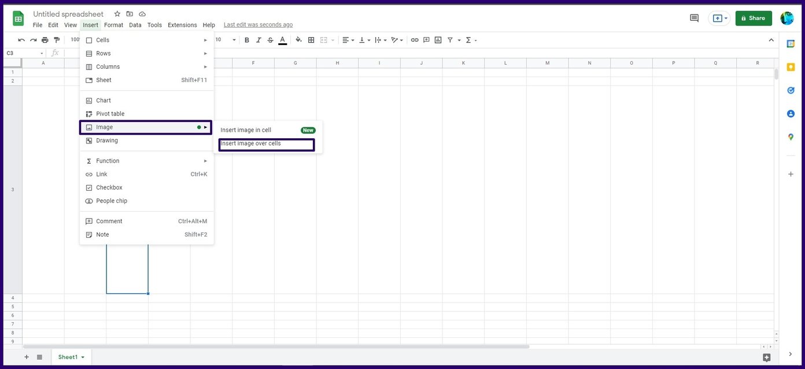This screenshot has width=805, height=369.
Task: Toggle bold formatting
Action: click(x=247, y=40)
